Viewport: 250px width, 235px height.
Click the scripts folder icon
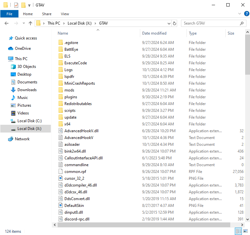(x=61, y=111)
